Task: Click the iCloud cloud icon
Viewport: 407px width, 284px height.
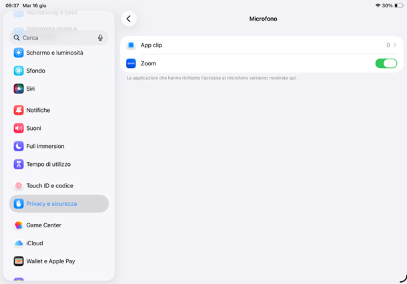Action: click(19, 243)
